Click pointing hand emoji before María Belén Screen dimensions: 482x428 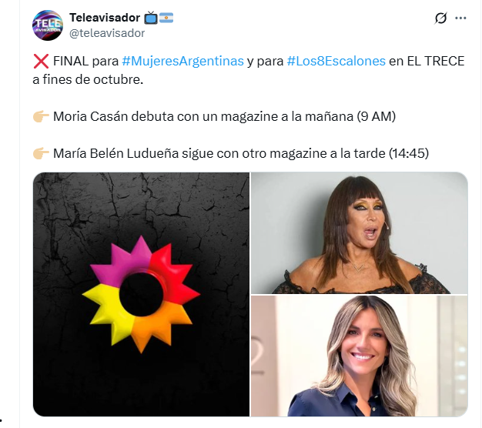(41, 153)
